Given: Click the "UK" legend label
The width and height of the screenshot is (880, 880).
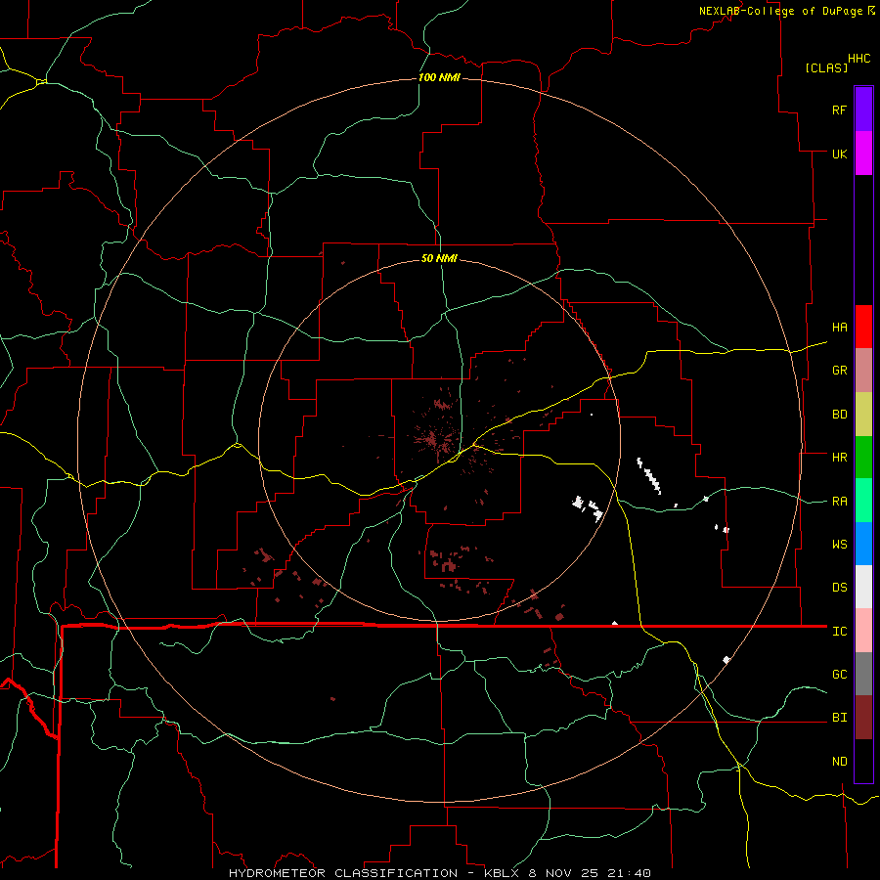Looking at the screenshot, I should click(x=840, y=154).
